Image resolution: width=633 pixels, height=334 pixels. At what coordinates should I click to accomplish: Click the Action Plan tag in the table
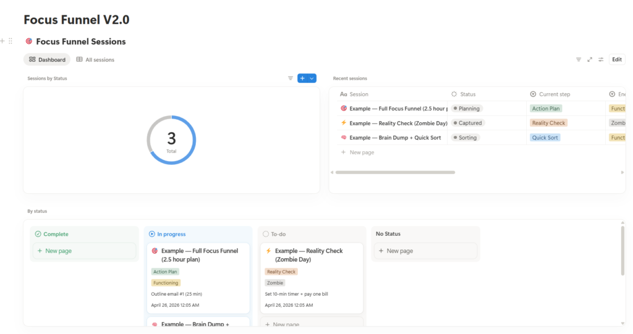click(546, 109)
